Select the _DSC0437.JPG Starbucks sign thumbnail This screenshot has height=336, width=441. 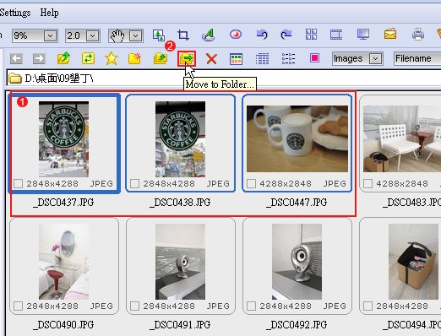pos(63,139)
